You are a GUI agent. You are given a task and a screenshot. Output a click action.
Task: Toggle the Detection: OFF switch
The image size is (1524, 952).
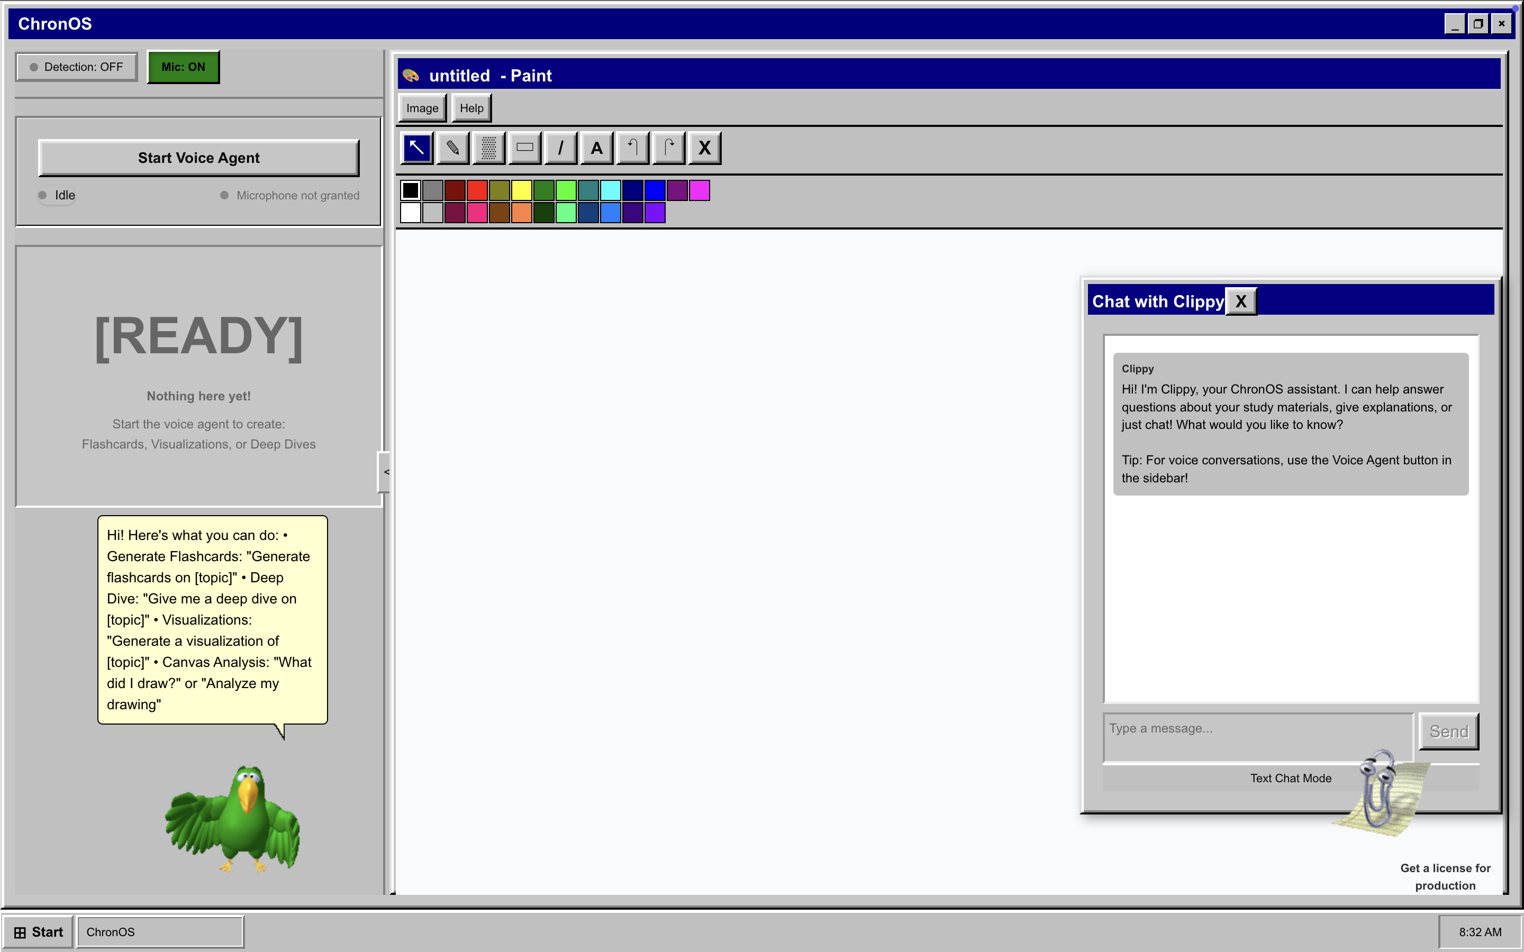pos(76,67)
